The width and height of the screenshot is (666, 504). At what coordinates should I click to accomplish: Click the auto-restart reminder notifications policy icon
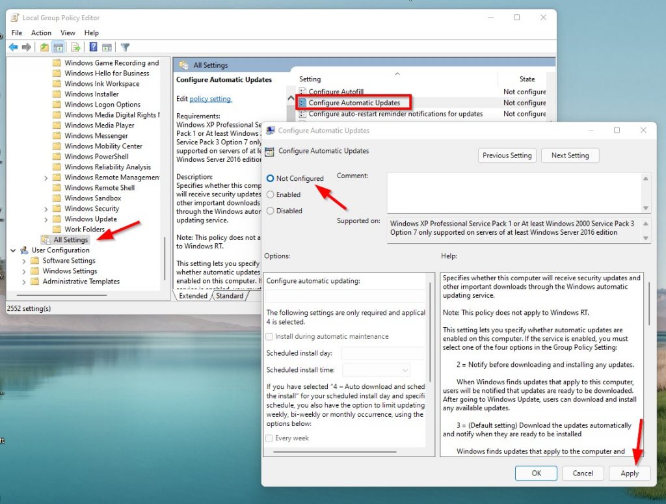(x=302, y=114)
